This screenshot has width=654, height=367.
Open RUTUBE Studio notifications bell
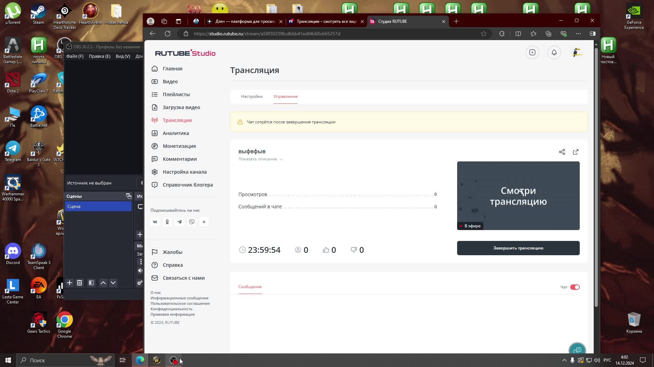[554, 52]
